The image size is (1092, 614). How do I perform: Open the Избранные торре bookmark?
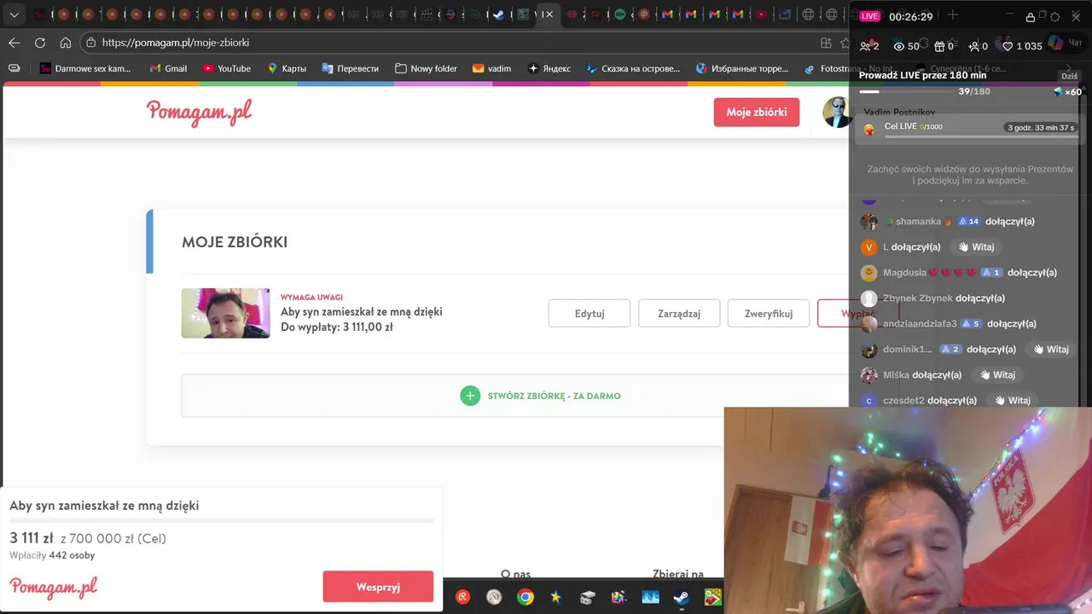coord(742,68)
